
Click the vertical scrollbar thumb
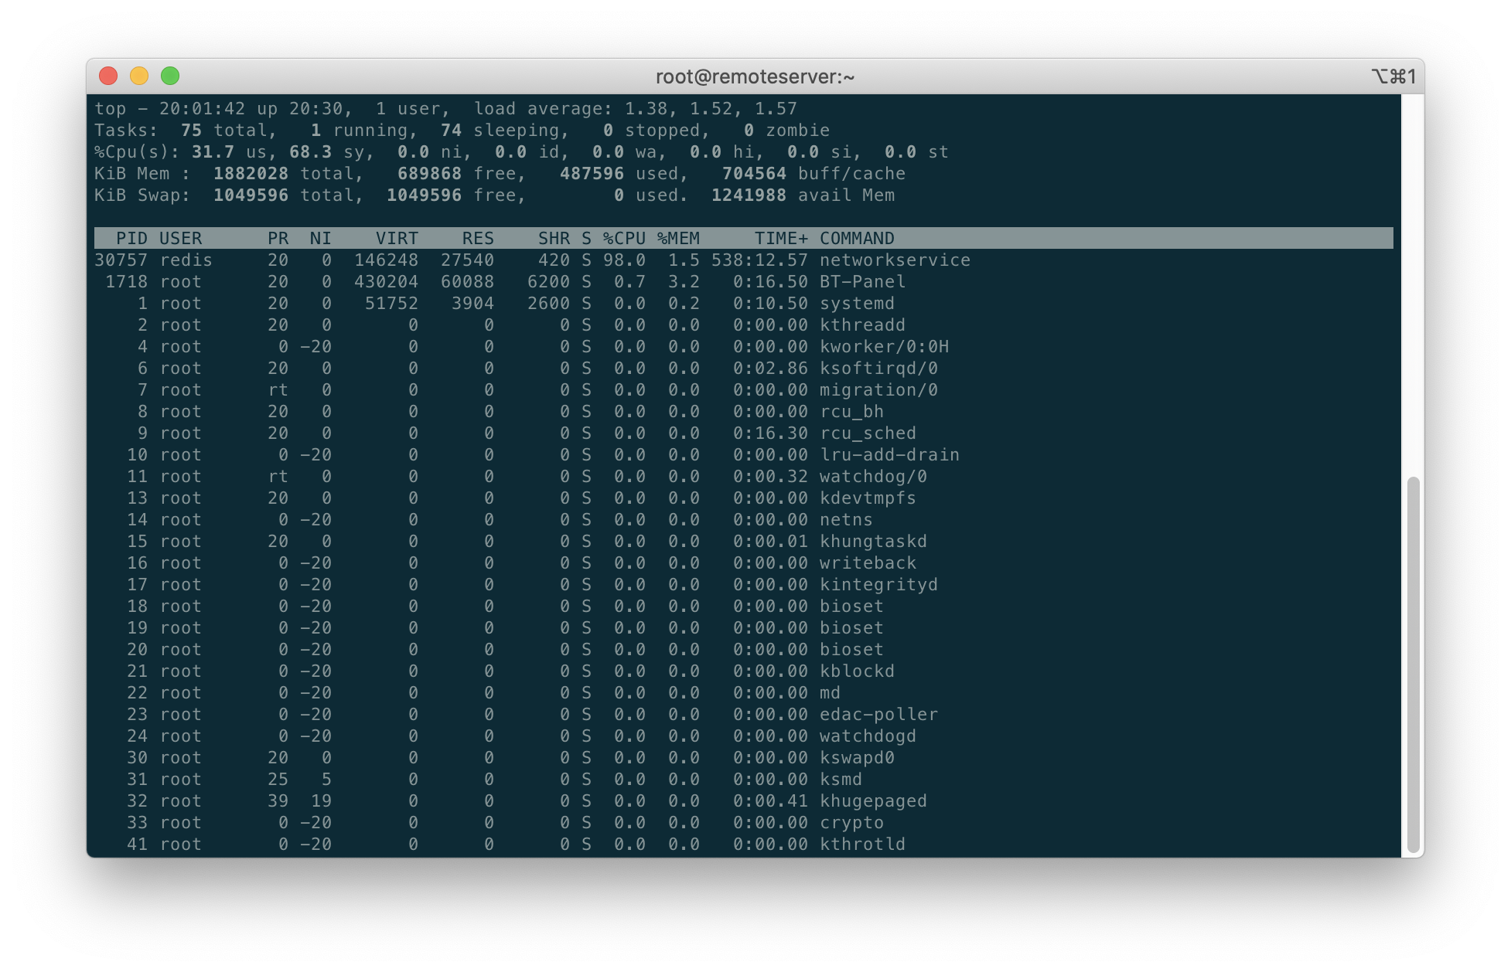click(x=1413, y=664)
